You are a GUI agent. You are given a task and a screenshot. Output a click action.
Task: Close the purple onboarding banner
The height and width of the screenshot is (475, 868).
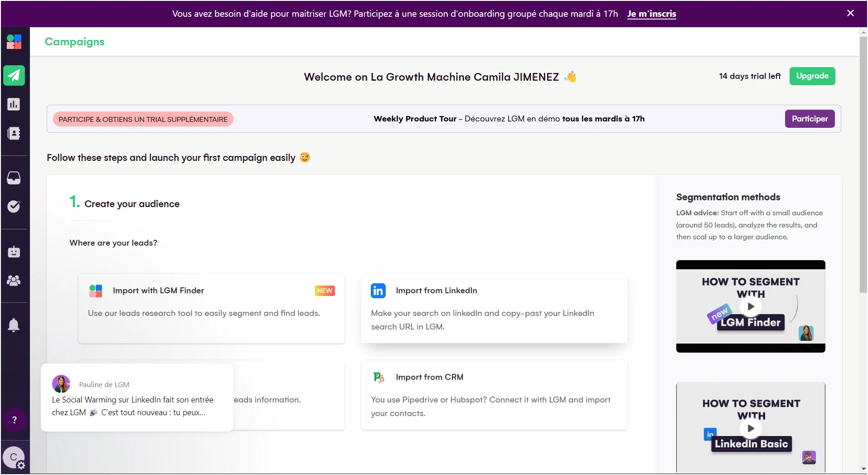[850, 13]
